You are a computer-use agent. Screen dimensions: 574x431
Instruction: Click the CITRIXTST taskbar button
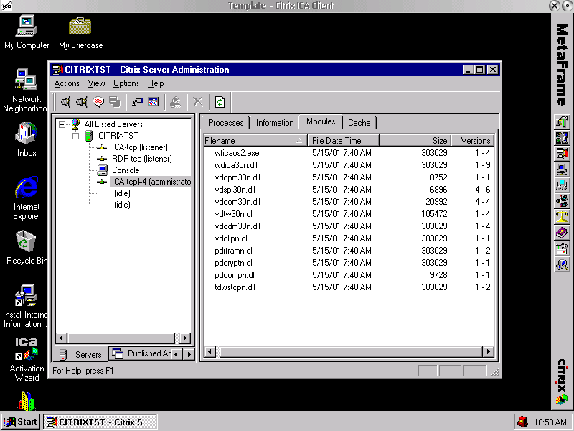coord(100,422)
